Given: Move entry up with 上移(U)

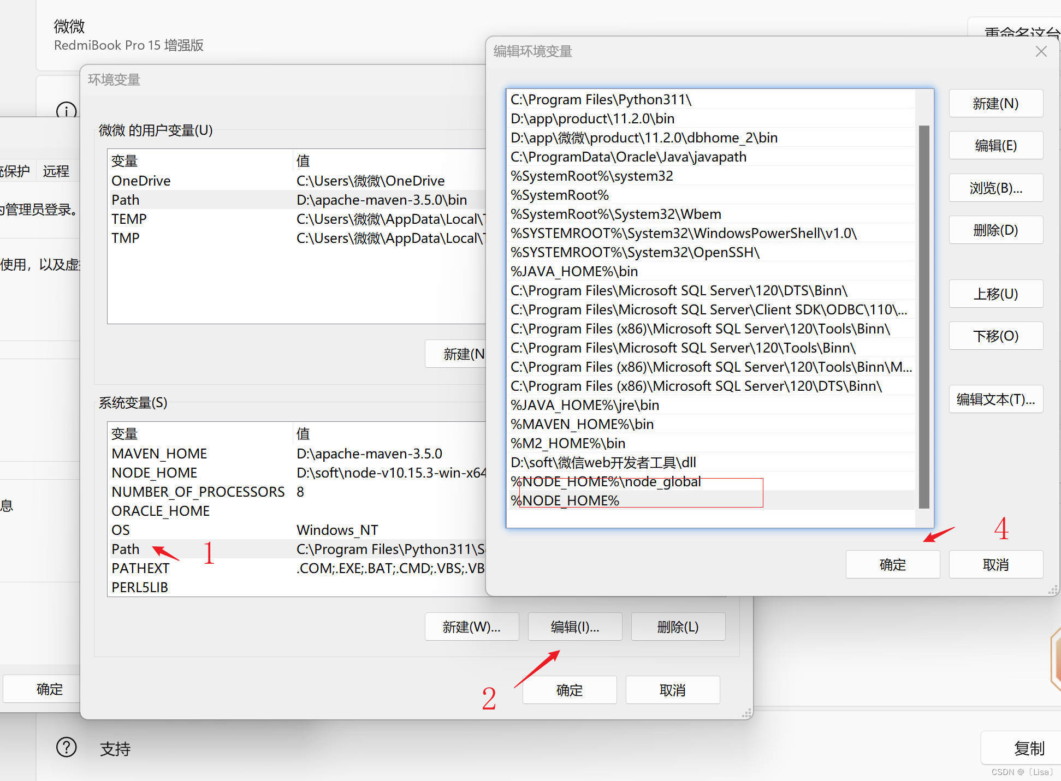Looking at the screenshot, I should point(995,294).
